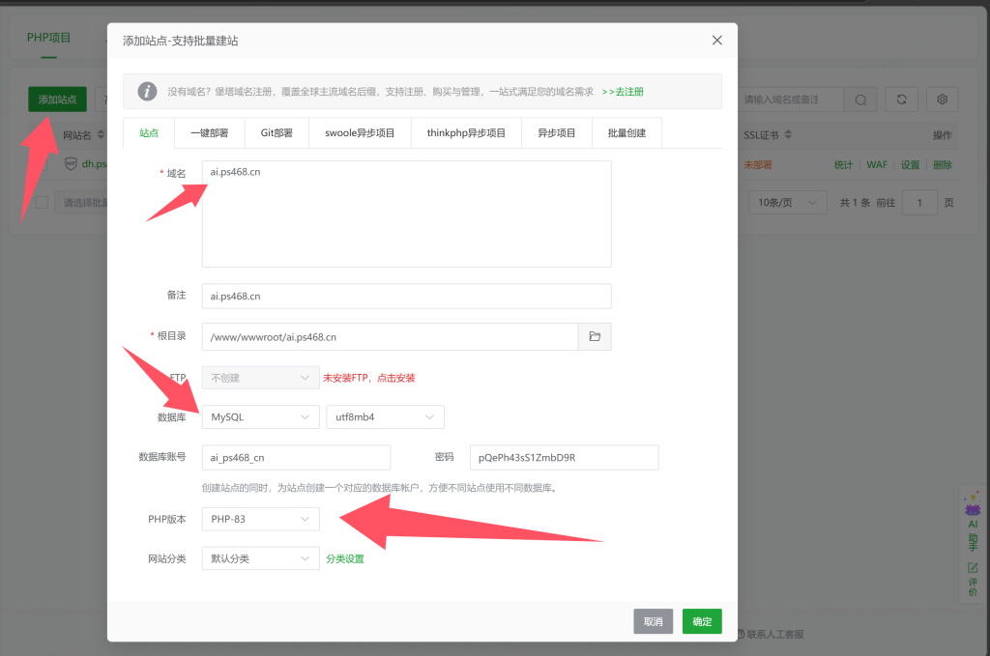Go to the 异步项目 tab
Screen dimensions: 990x656
[x=556, y=133]
